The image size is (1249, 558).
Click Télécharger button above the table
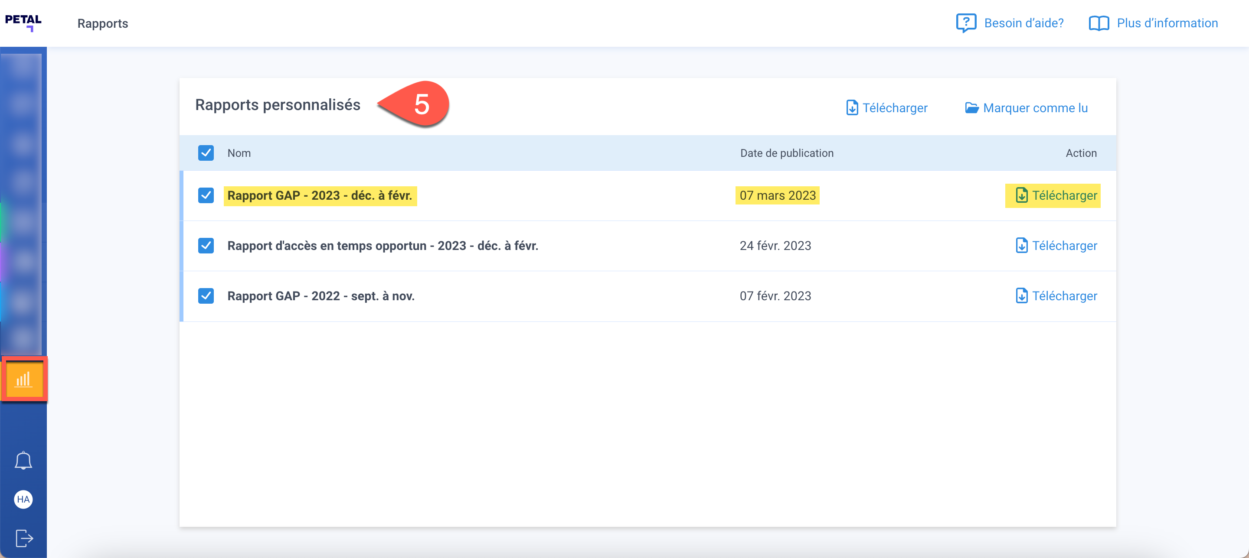[x=887, y=107]
